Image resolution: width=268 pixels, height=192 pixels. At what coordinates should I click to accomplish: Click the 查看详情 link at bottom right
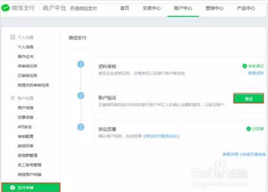[244, 154]
